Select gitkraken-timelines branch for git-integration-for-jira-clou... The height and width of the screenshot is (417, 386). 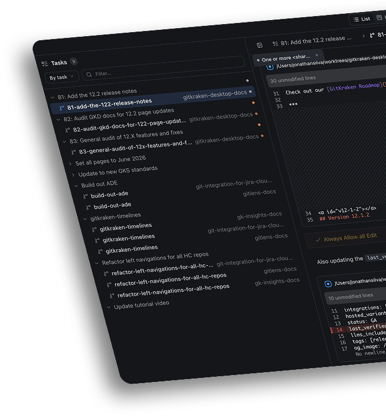point(129,238)
